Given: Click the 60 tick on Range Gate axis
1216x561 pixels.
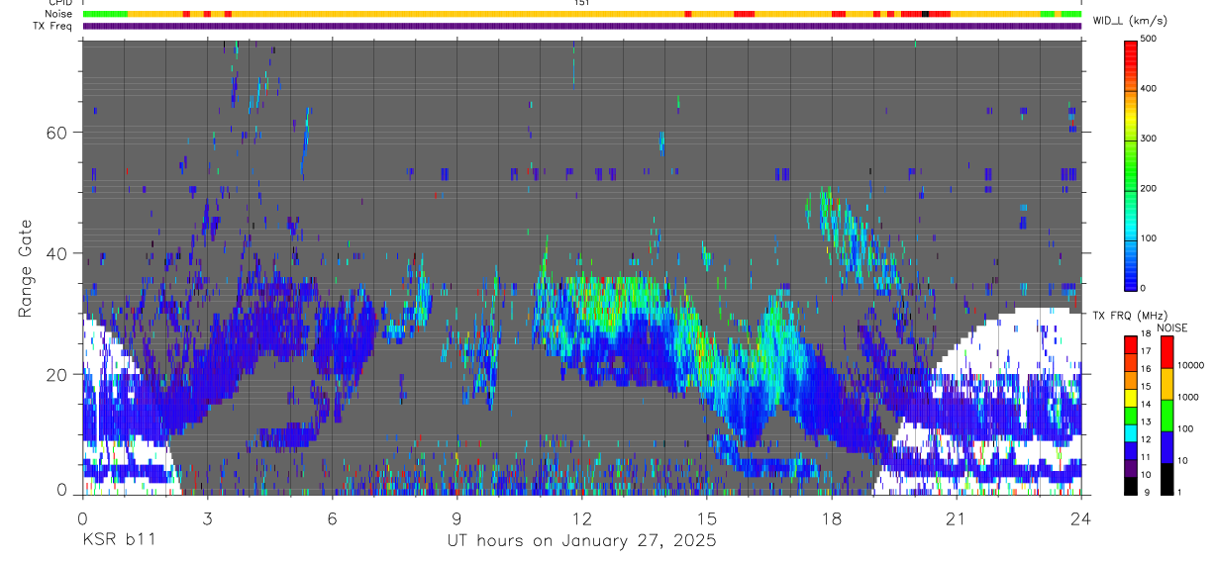Looking at the screenshot, I should pos(55,132).
